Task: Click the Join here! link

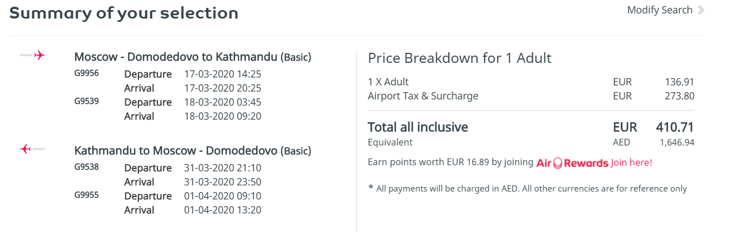Action: (x=631, y=162)
